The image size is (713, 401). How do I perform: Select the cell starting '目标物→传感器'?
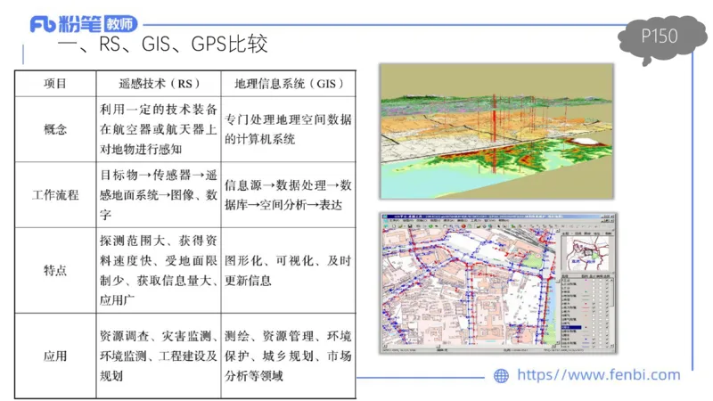point(159,195)
